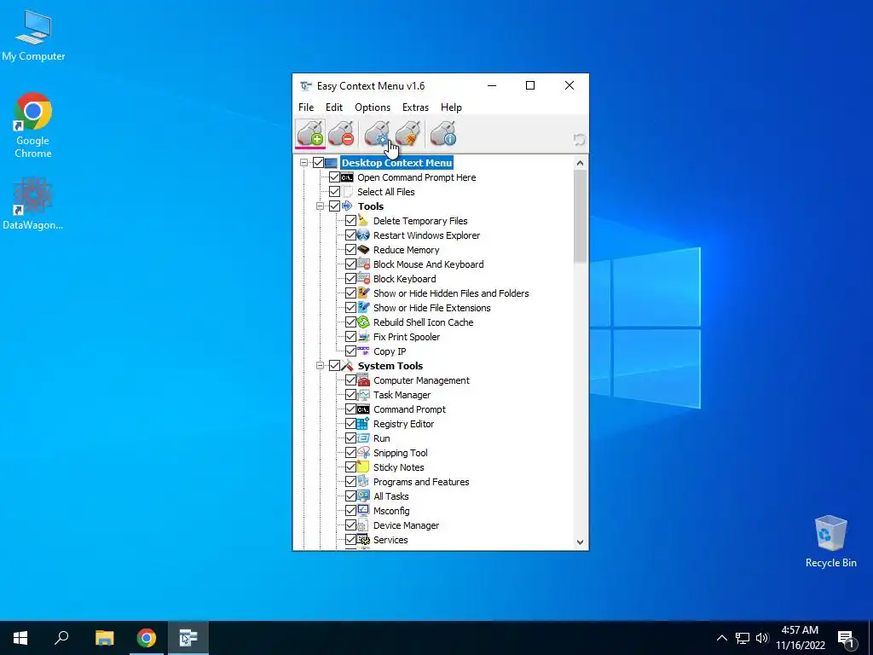Select the Device Manager row

click(406, 525)
